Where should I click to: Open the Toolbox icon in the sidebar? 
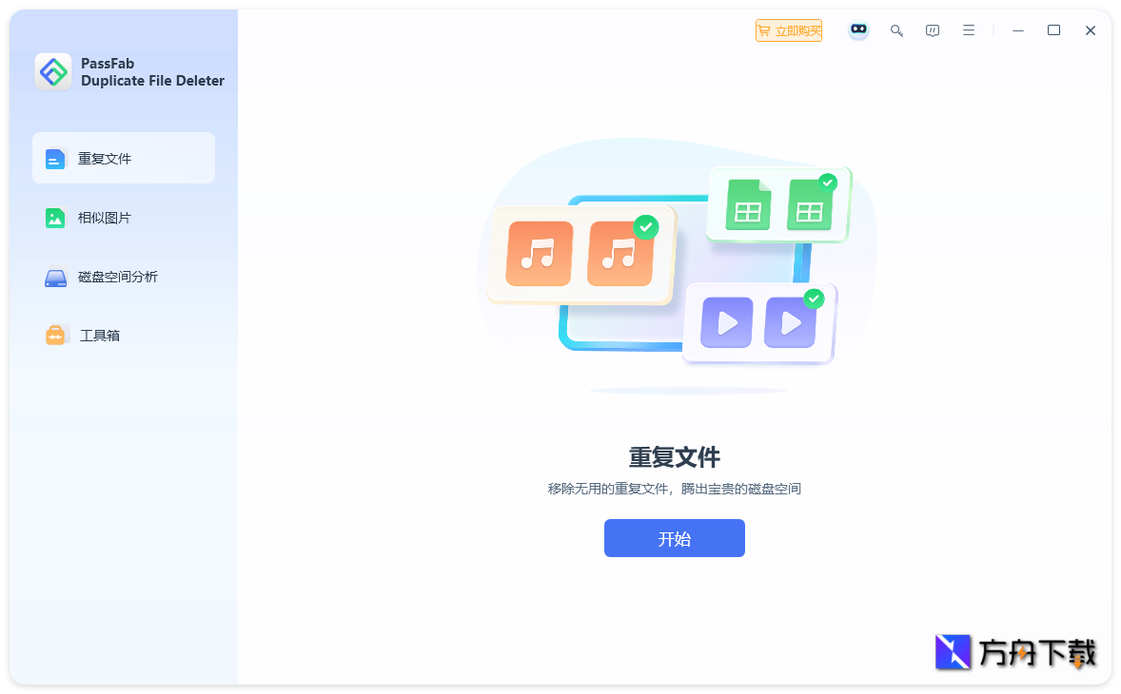pyautogui.click(x=55, y=334)
